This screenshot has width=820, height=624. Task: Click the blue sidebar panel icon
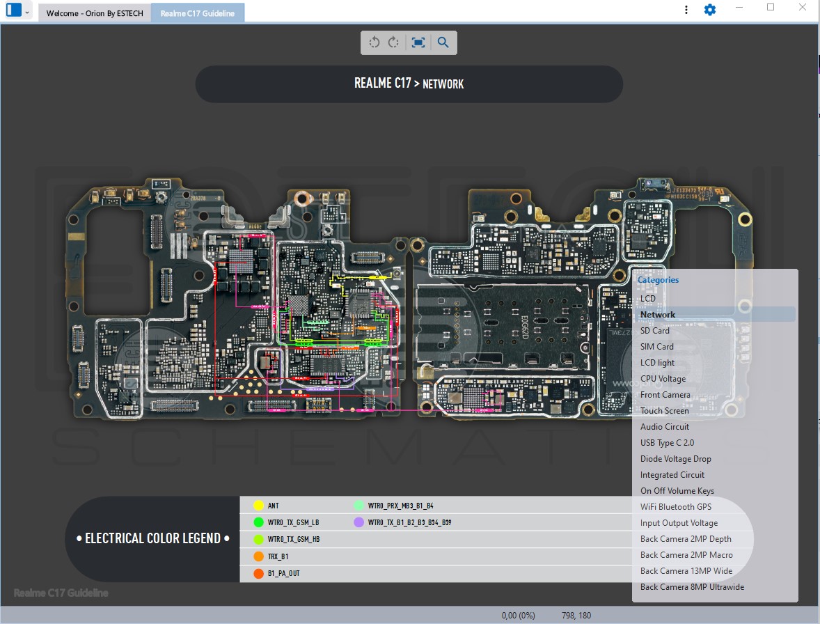click(x=13, y=10)
